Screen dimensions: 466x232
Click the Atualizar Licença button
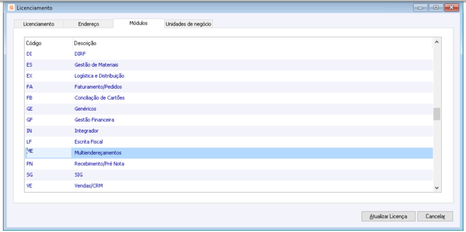pyautogui.click(x=388, y=216)
